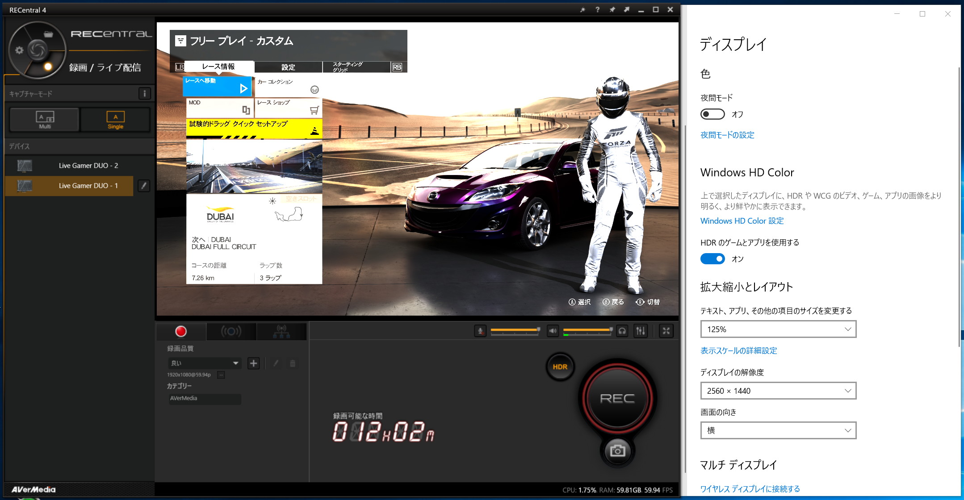Click the edit profile pencil icon
Screen dimensions: 964x500
pyautogui.click(x=276, y=363)
